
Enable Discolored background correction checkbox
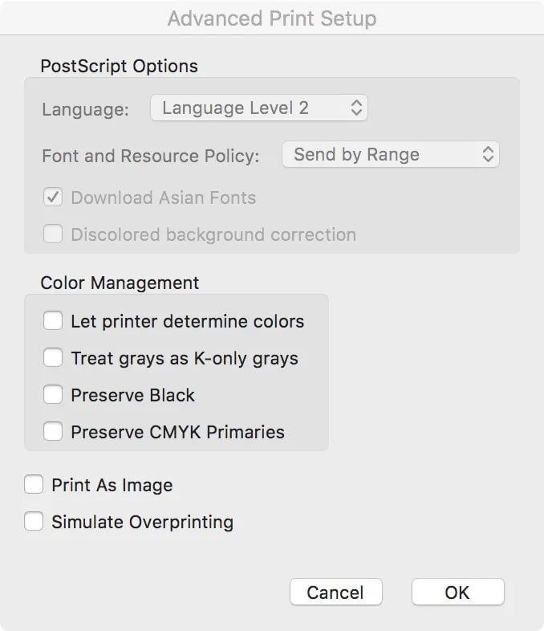click(x=53, y=234)
